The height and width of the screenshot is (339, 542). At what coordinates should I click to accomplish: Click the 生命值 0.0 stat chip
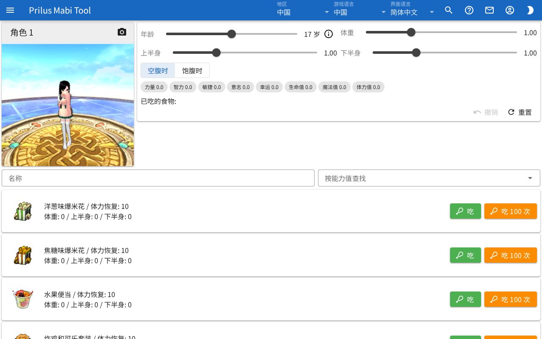pyautogui.click(x=300, y=87)
